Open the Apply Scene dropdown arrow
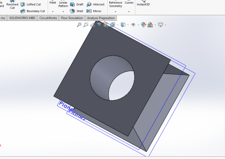The image size is (225, 159). 155,25
